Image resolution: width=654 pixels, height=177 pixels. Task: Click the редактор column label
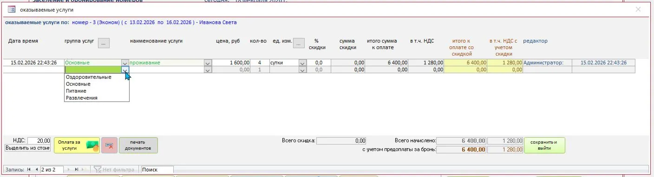(x=535, y=41)
